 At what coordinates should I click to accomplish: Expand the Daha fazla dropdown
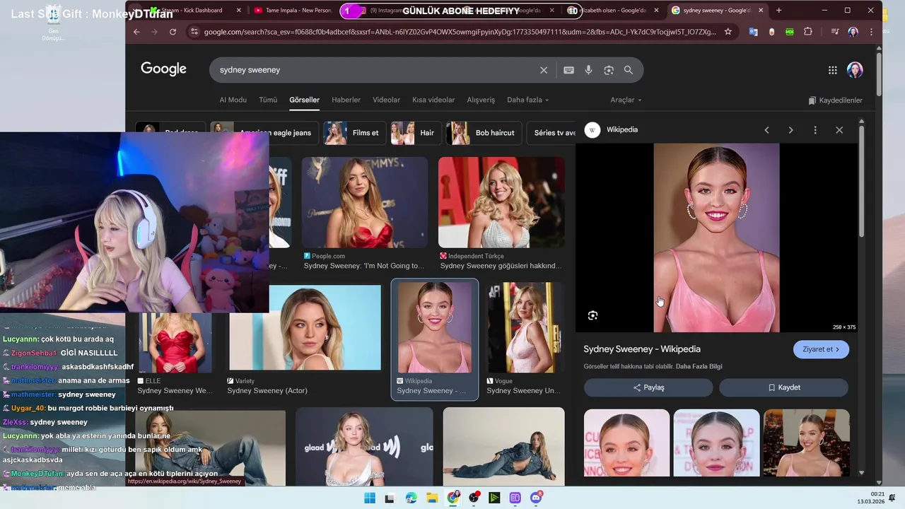(x=527, y=100)
